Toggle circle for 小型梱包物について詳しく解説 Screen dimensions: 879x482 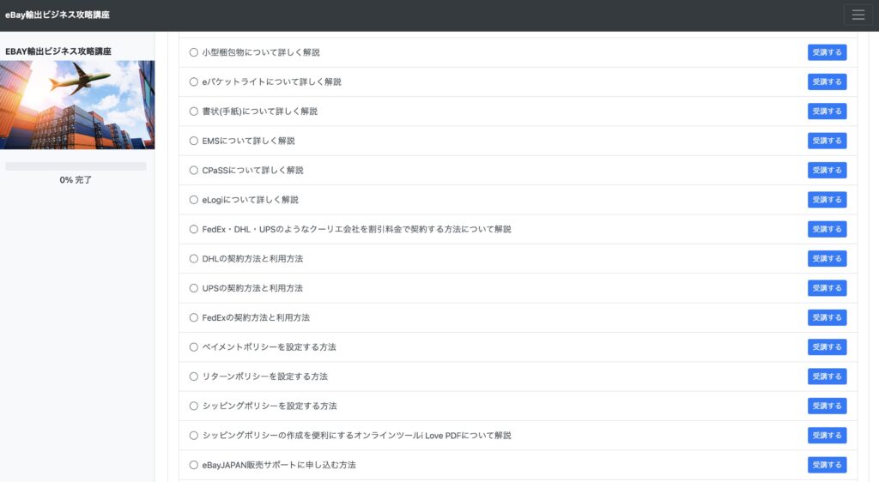(193, 52)
